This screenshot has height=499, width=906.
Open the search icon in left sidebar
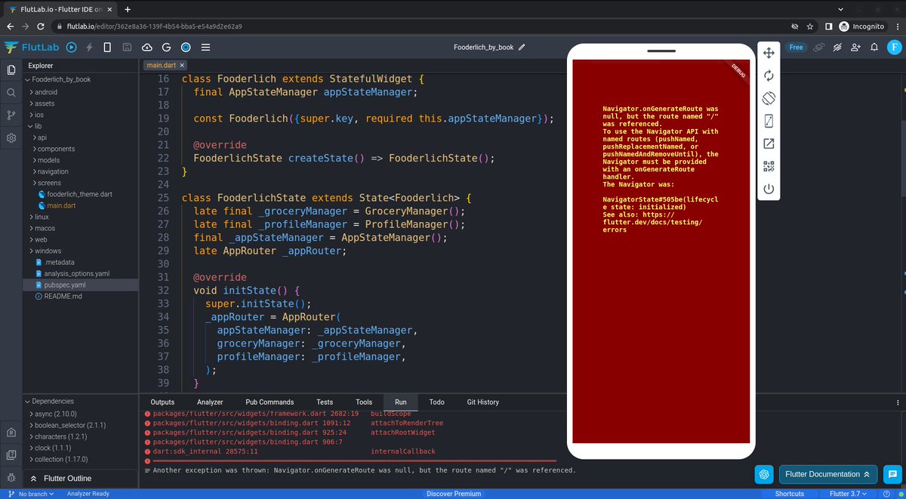point(11,92)
